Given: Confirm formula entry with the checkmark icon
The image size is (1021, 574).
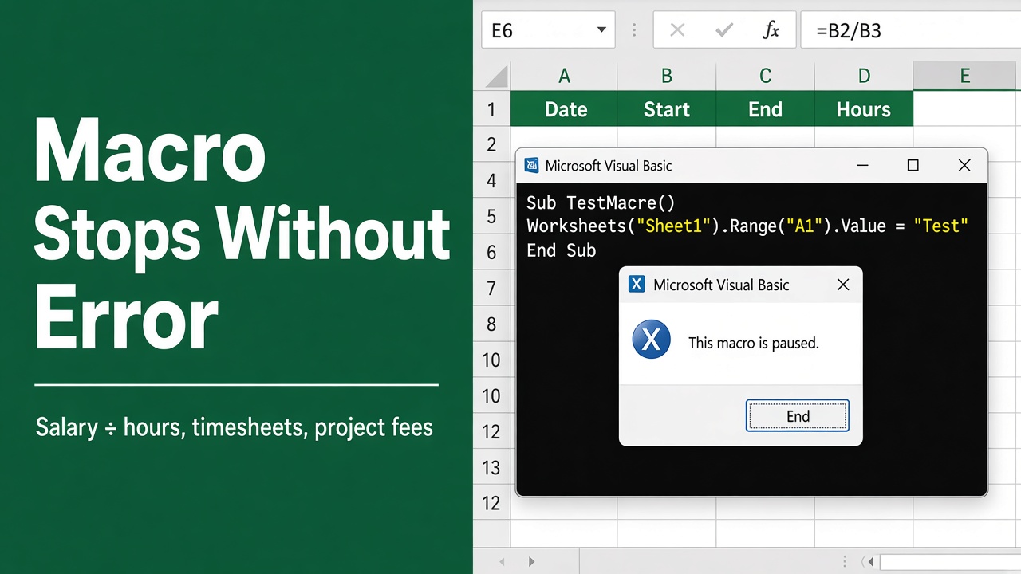Looking at the screenshot, I should [x=724, y=31].
